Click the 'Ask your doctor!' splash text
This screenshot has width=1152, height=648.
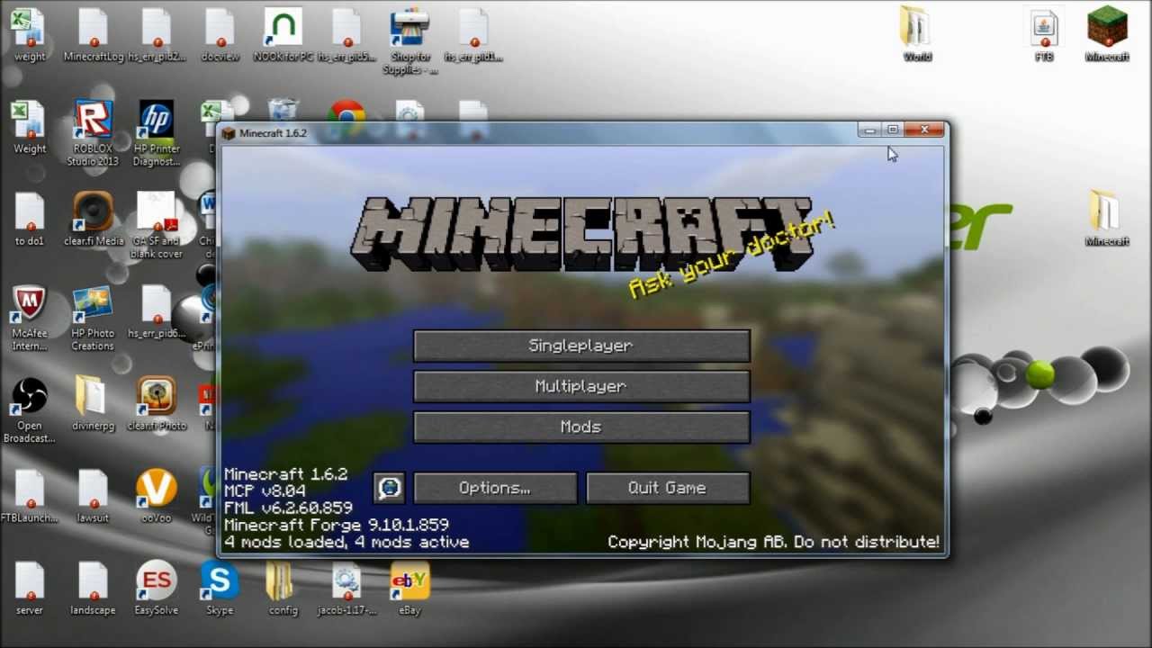[733, 255]
